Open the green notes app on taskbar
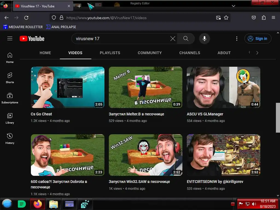Screen dimensions: 280x210 pyautogui.click(x=22, y=204)
